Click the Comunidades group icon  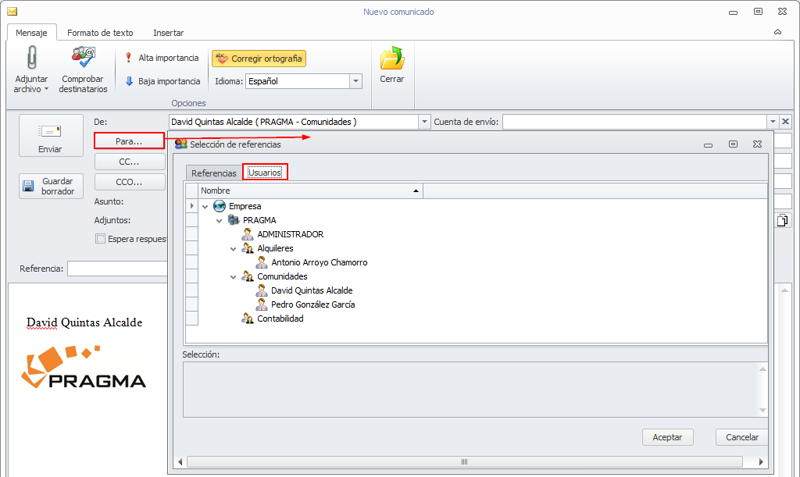pyautogui.click(x=248, y=276)
